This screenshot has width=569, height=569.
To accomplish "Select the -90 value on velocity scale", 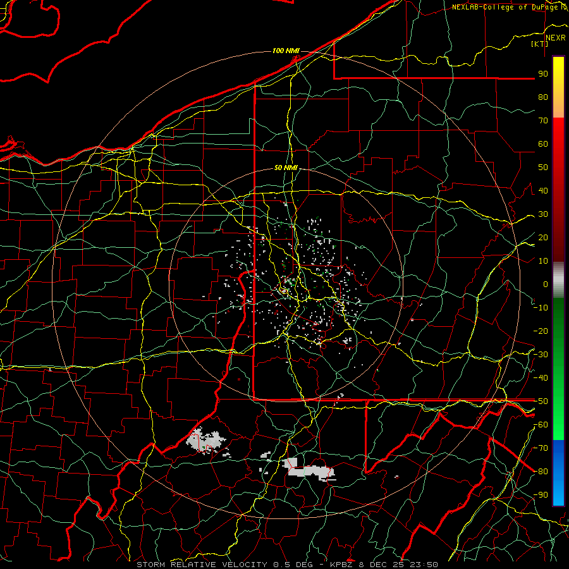I will (541, 495).
